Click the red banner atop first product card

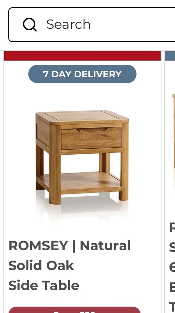82,56
